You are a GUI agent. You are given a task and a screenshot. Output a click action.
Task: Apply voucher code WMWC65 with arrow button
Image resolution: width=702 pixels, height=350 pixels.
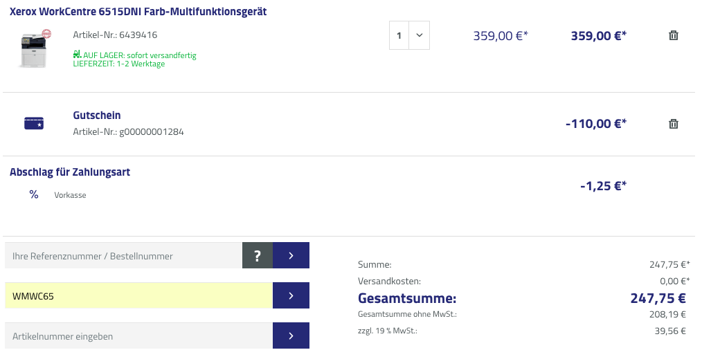tap(291, 296)
